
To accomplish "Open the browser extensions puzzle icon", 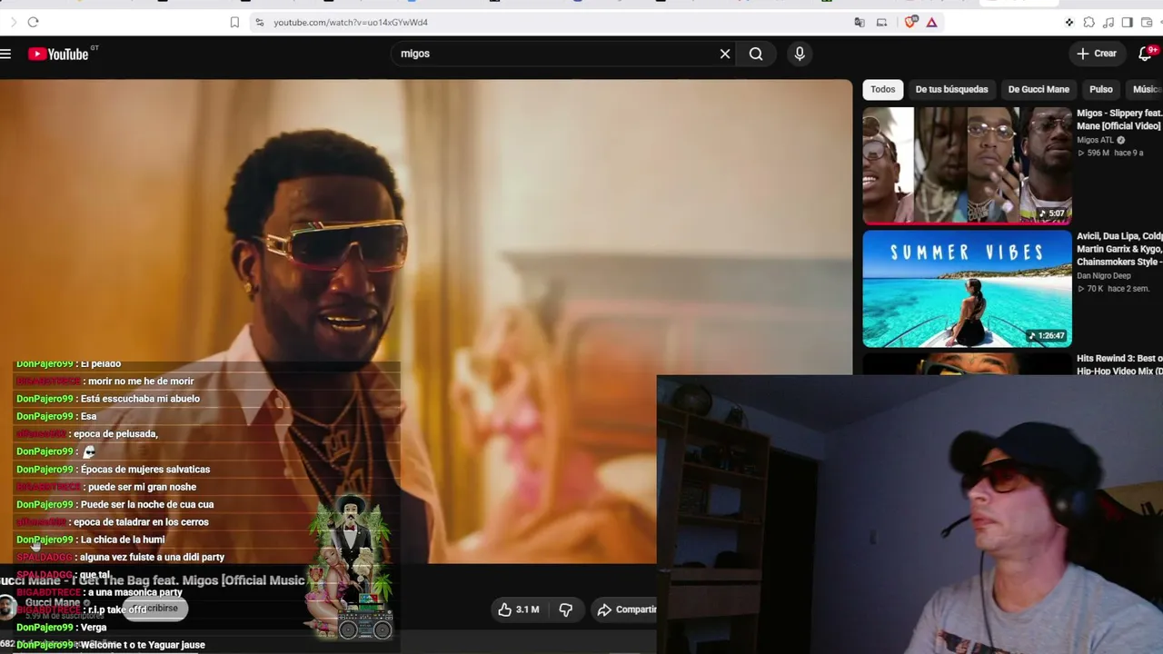I will [1088, 22].
